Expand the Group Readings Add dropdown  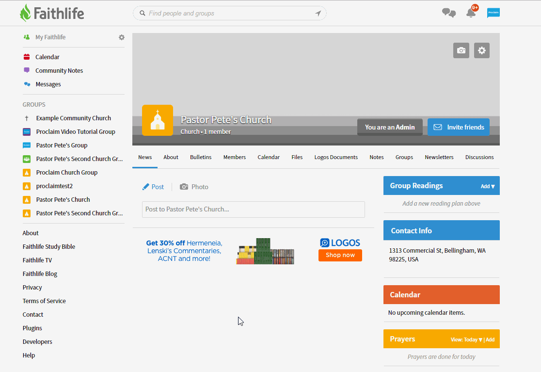click(487, 186)
